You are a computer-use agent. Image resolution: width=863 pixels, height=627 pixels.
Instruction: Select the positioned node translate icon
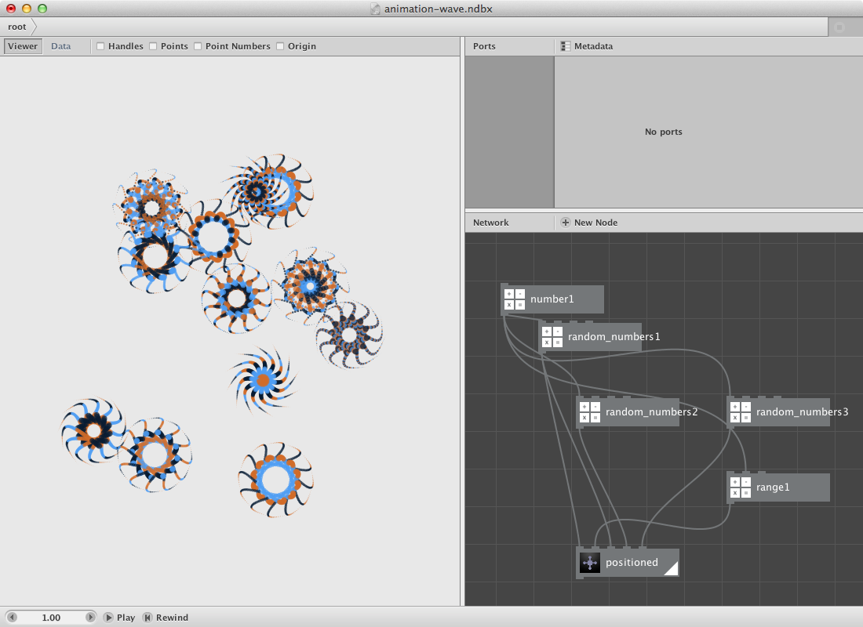pyautogui.click(x=590, y=563)
